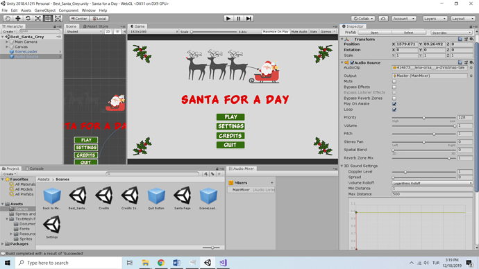Open Google Chrome from taskbar
The width and height of the screenshot is (479, 269).
(x=161, y=263)
